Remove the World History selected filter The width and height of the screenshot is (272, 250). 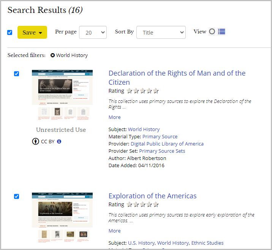(52, 55)
